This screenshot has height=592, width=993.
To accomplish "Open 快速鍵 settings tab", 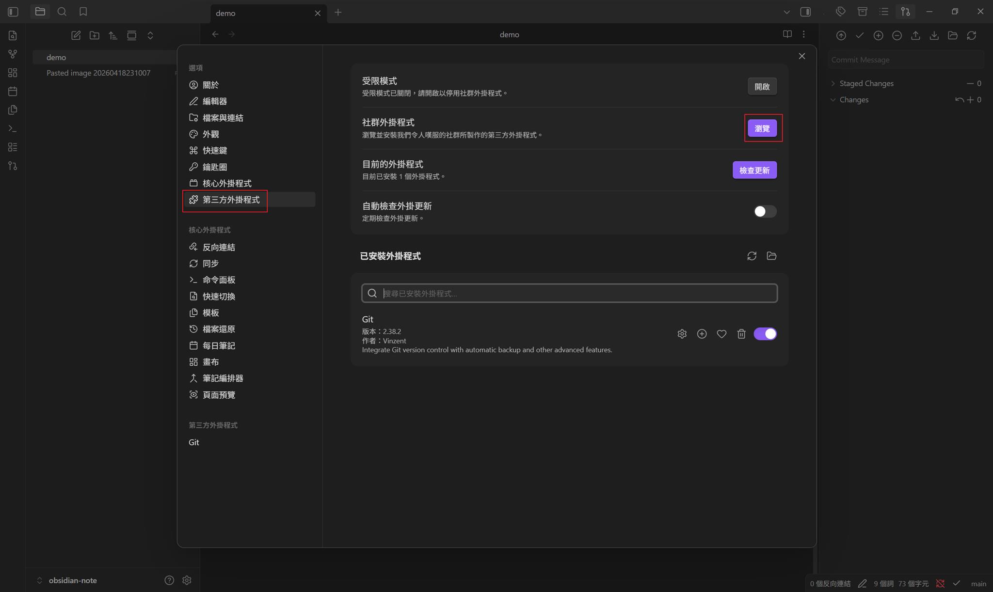I will point(214,151).
